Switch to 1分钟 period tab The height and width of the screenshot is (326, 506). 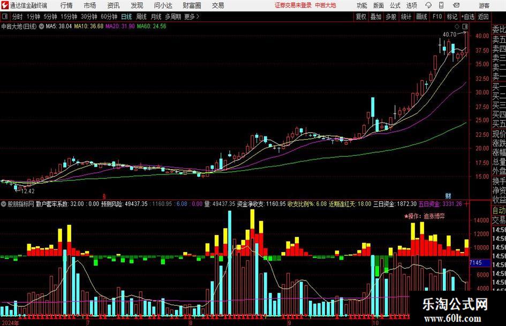pyautogui.click(x=33, y=17)
